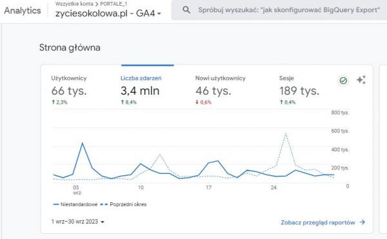387x239 pixels.
Task: Click the green up arrow under Użytkownicy
Action: coord(54,102)
